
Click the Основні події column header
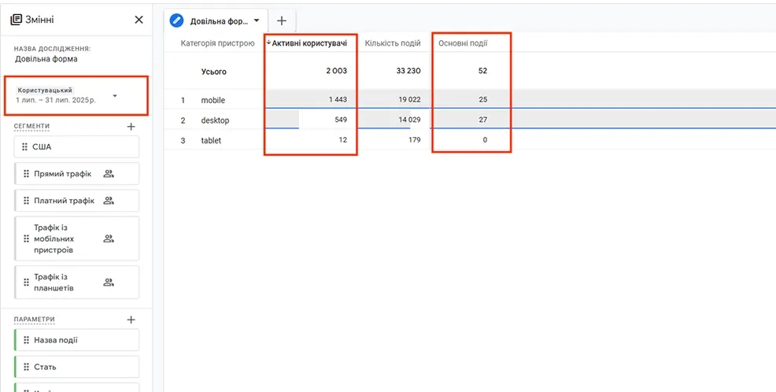click(463, 43)
